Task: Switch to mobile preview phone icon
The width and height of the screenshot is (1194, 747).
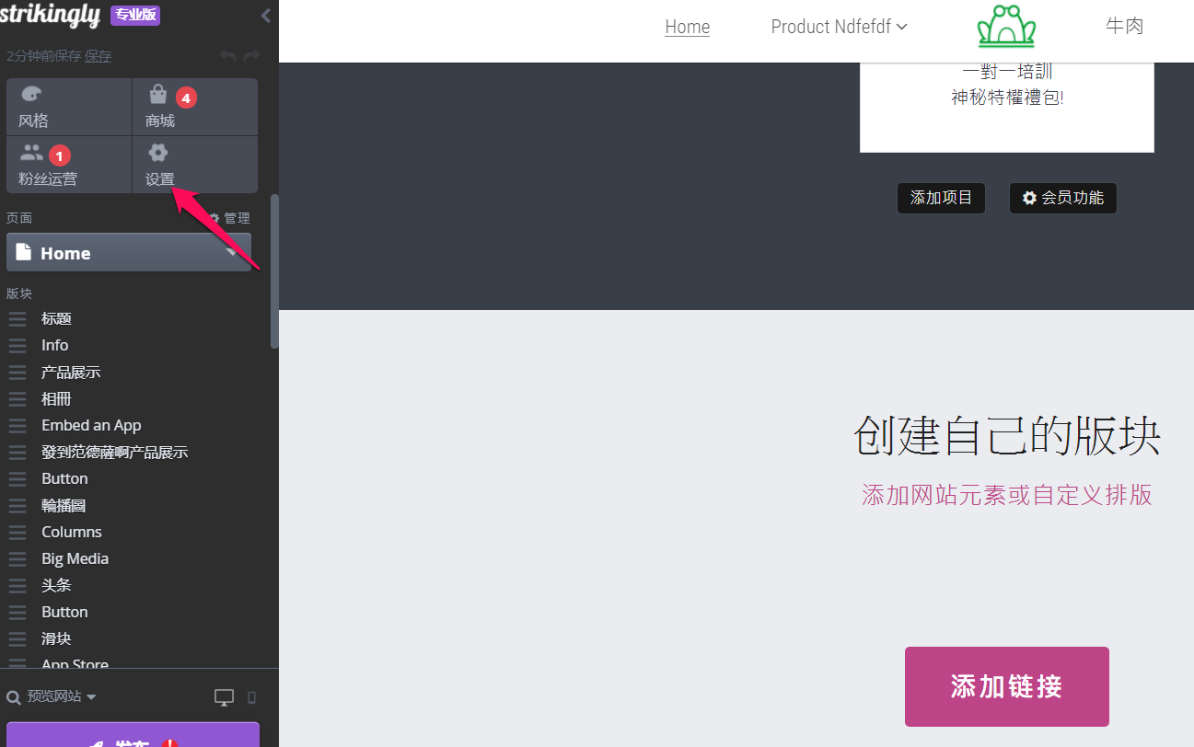Action: [x=252, y=697]
